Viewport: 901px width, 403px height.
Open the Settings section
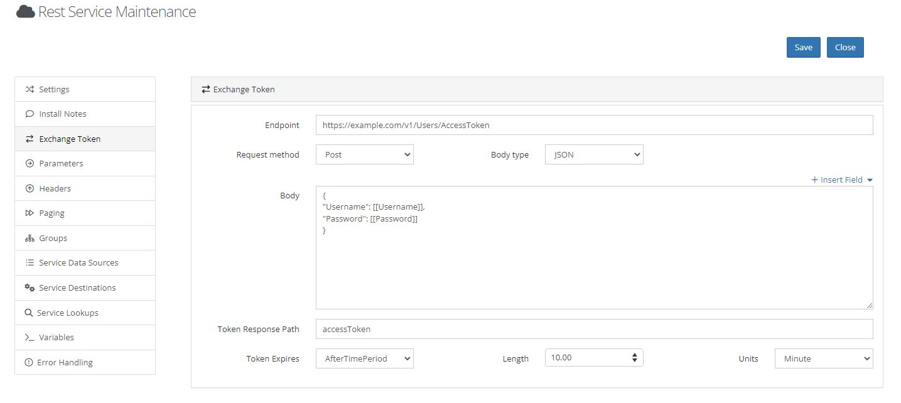click(85, 89)
